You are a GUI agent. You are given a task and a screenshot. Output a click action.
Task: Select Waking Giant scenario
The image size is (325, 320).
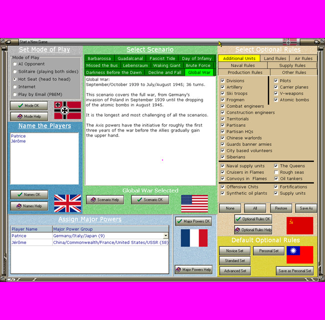pyautogui.click(x=167, y=65)
